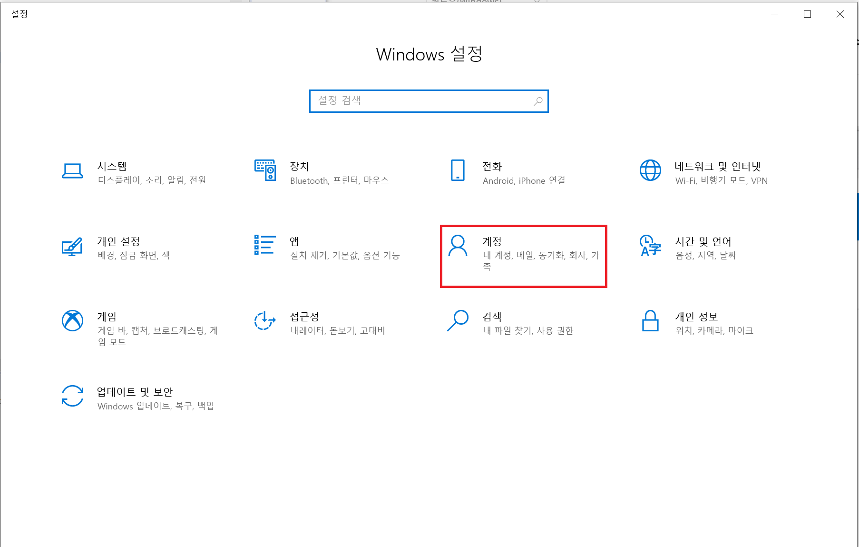Open Devices (장치) keyboard and speaker icon

[x=265, y=170]
